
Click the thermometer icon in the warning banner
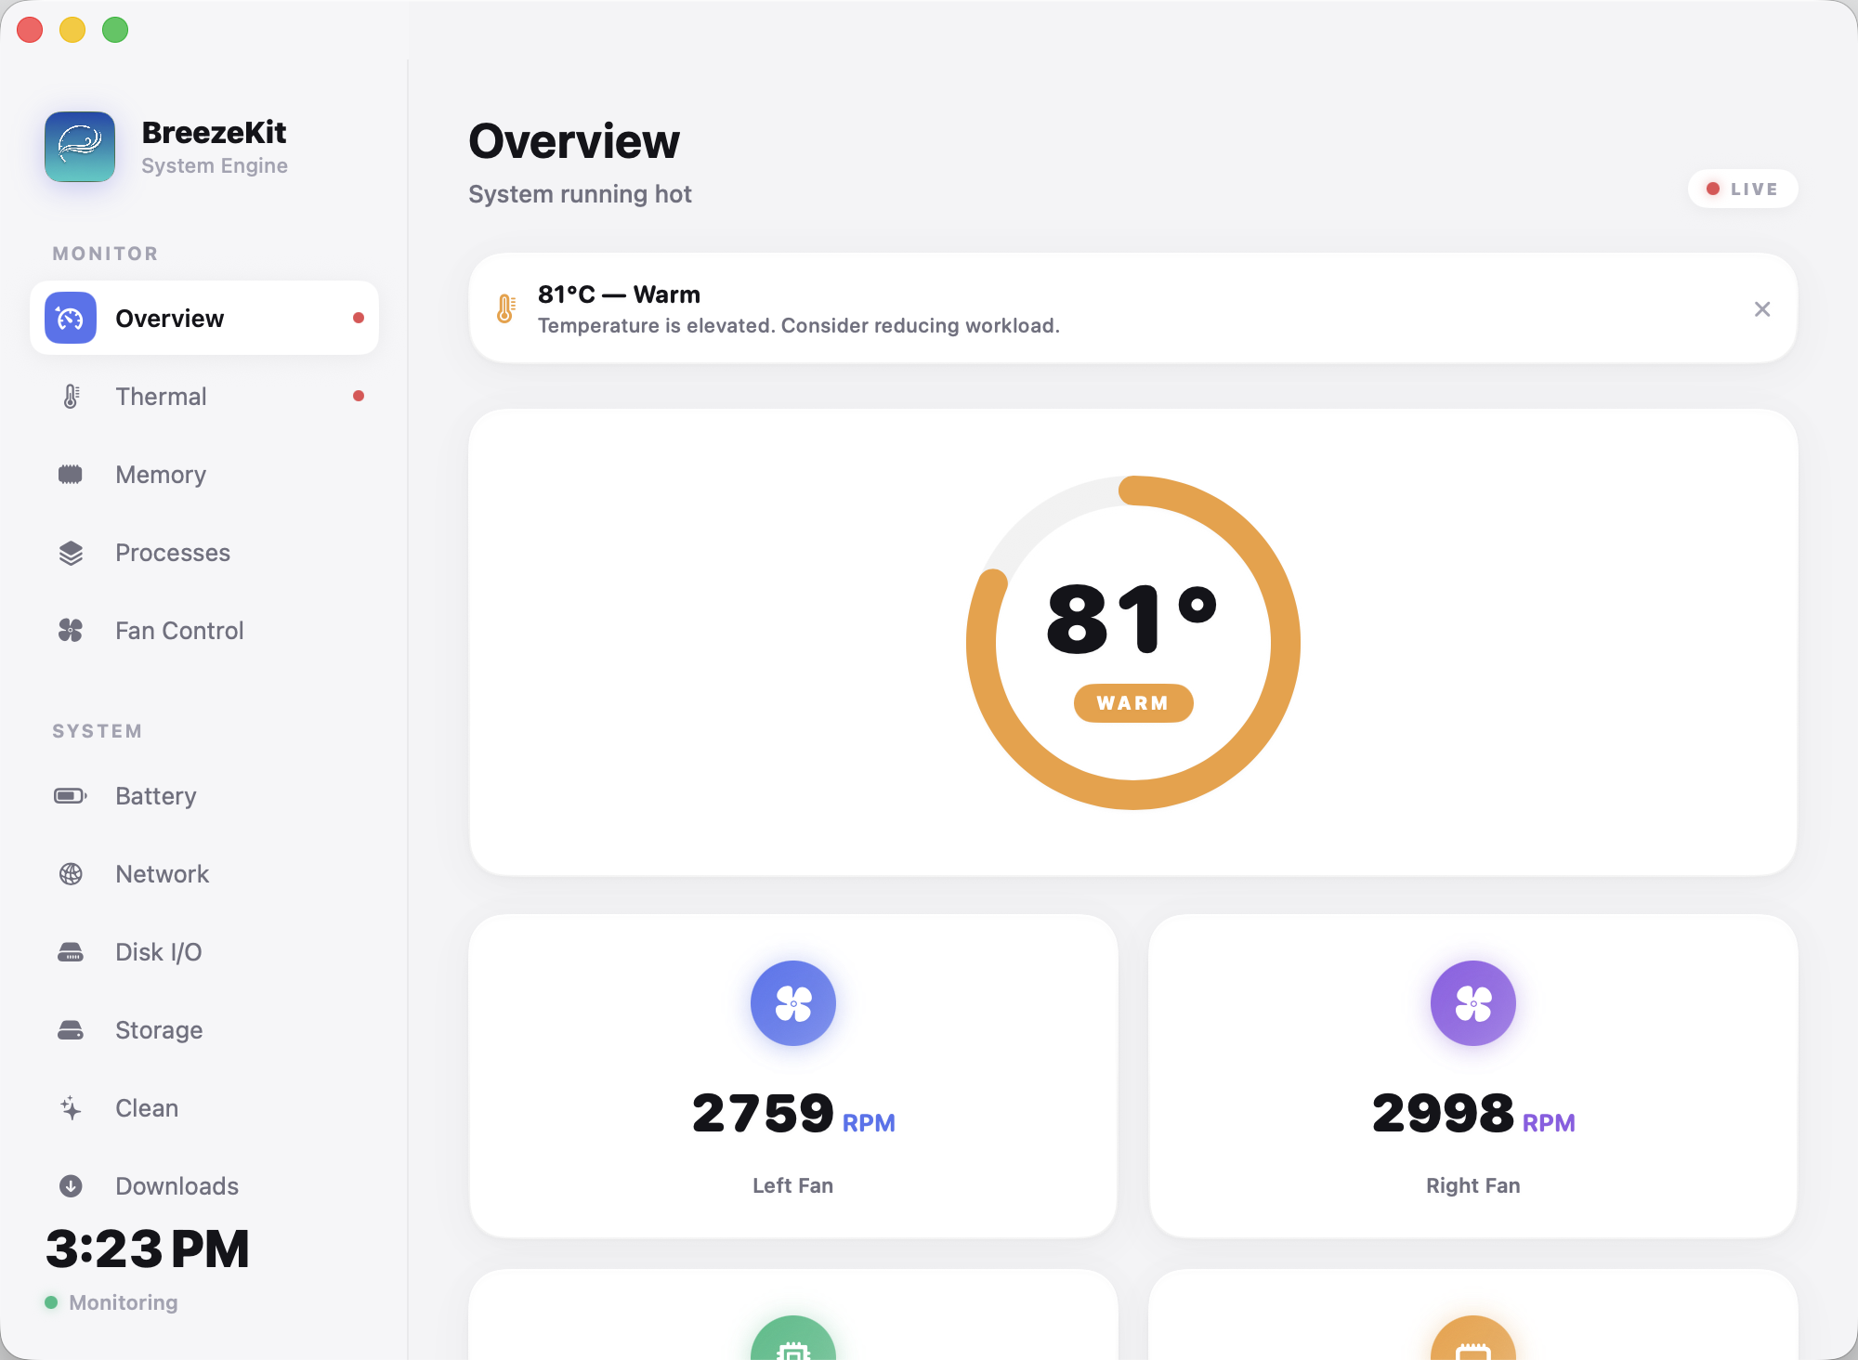tap(504, 308)
